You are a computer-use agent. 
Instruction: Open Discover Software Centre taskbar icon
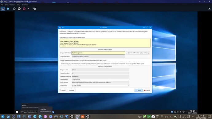pyautogui.click(x=40, y=117)
